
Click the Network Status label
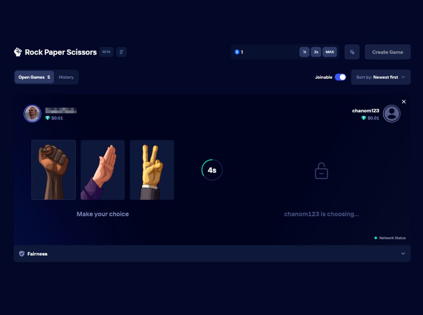click(392, 238)
